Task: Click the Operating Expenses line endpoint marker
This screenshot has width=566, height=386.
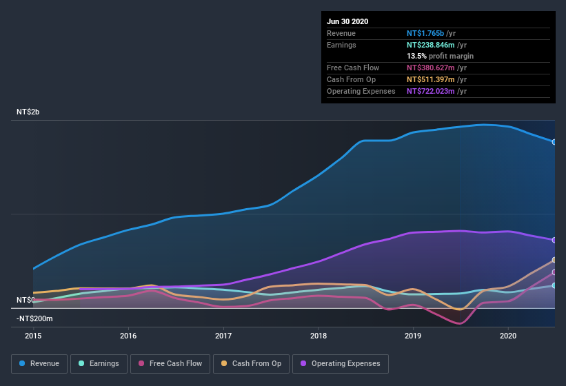Action: pyautogui.click(x=554, y=240)
